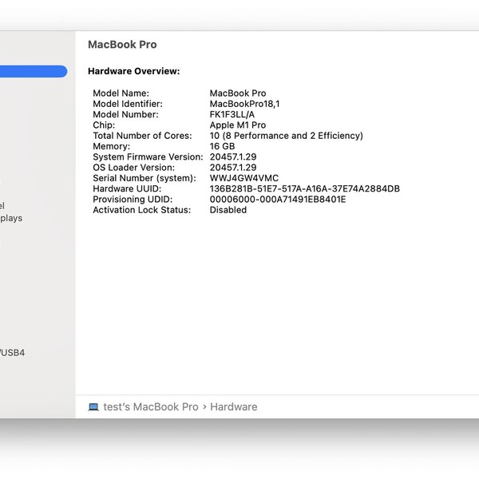Select the "Model Number:" label
Image resolution: width=479 pixels, height=479 pixels.
pos(125,114)
